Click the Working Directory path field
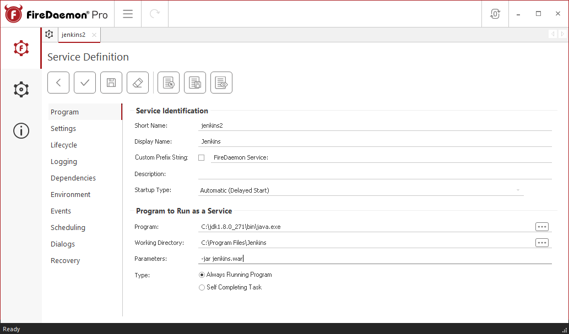This screenshot has height=334, width=569. click(x=366, y=243)
